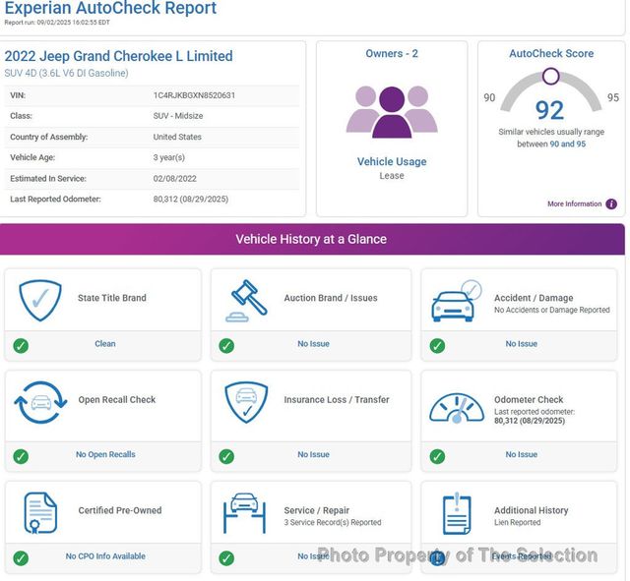Click the No CPO Info Available link
This screenshot has width=630, height=581.
point(105,556)
